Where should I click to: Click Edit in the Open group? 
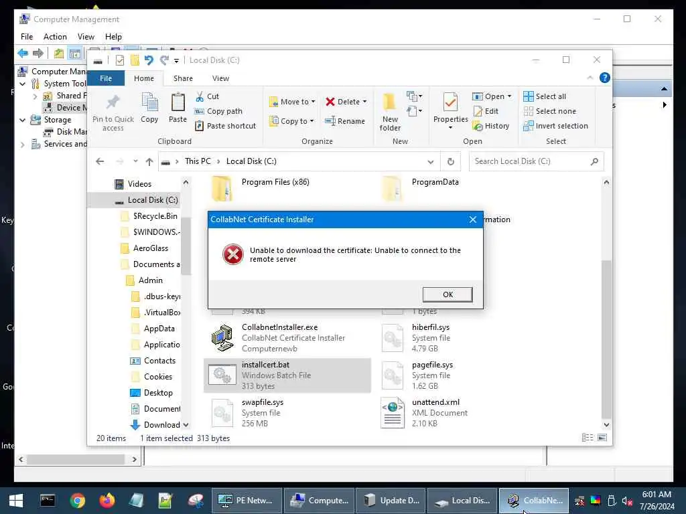(x=486, y=111)
